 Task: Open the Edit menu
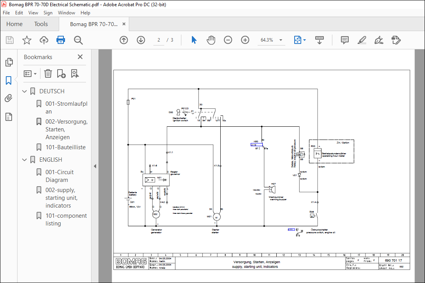click(x=19, y=13)
